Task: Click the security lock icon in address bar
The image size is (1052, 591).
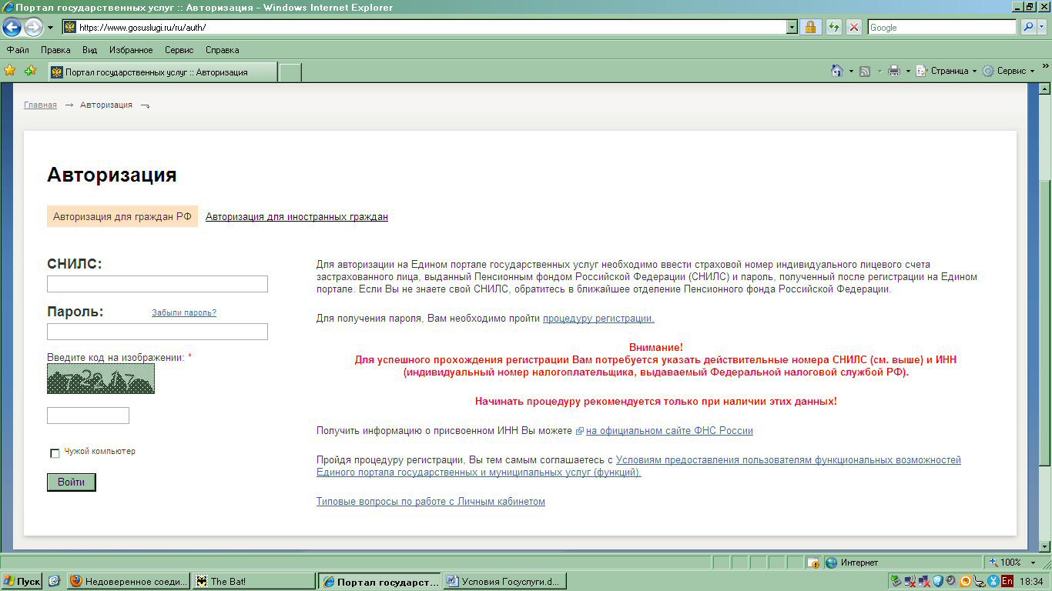Action: tap(809, 27)
